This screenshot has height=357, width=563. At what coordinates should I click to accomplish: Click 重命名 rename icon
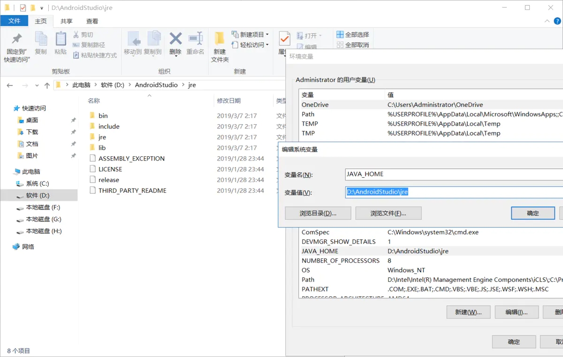[x=195, y=43]
